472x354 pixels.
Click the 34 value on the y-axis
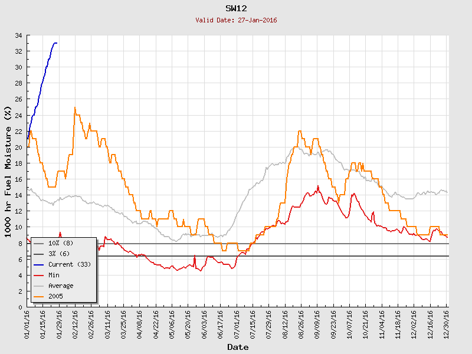[18, 35]
